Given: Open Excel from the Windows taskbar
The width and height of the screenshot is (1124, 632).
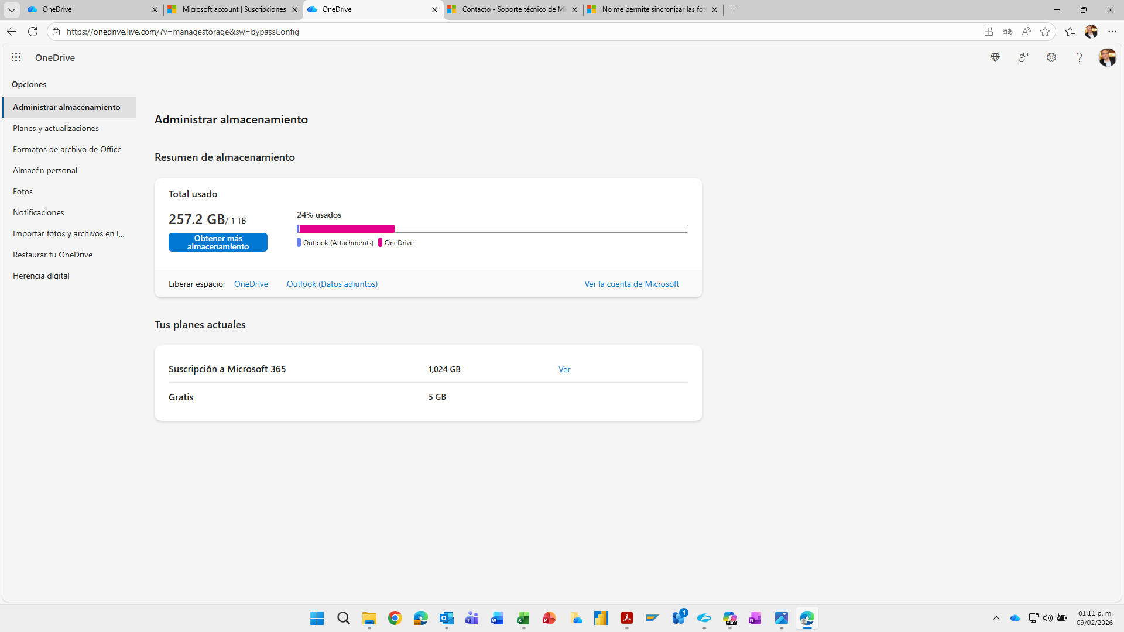Looking at the screenshot, I should click(x=523, y=618).
